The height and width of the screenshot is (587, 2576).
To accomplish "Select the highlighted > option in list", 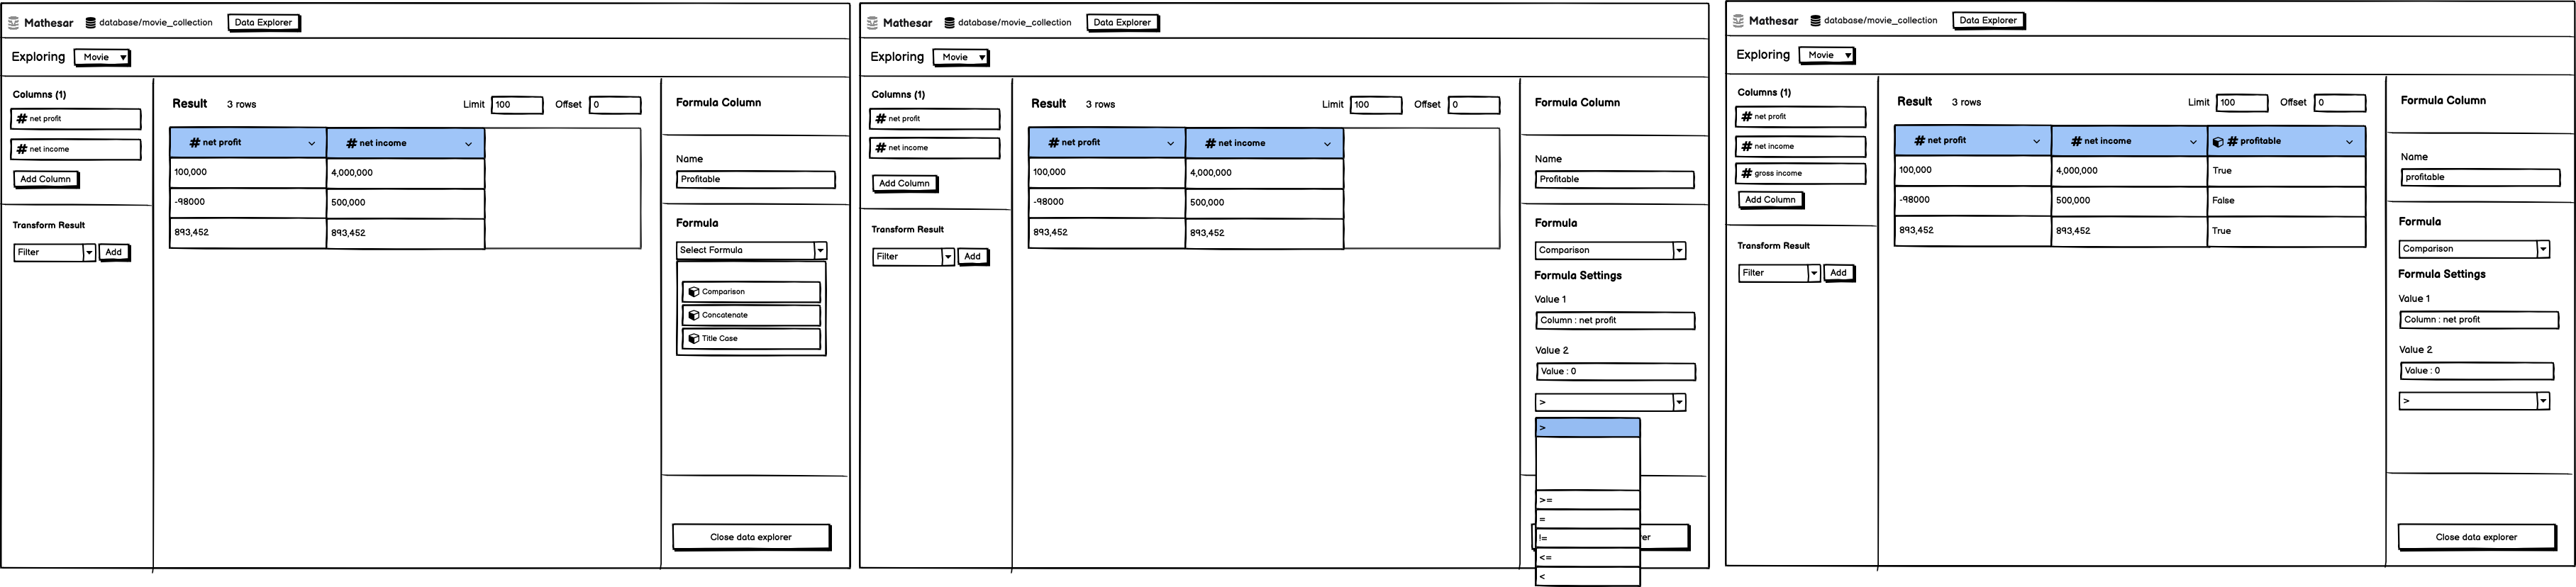I will (x=1587, y=428).
